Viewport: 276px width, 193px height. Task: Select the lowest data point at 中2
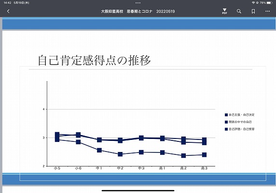pos(120,154)
